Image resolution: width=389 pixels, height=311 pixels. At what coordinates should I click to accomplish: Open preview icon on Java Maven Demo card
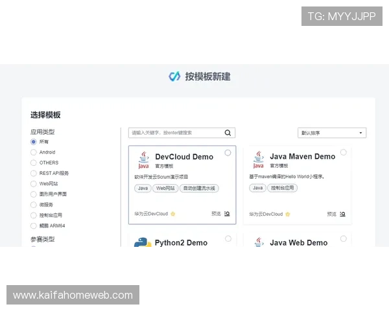pos(342,214)
